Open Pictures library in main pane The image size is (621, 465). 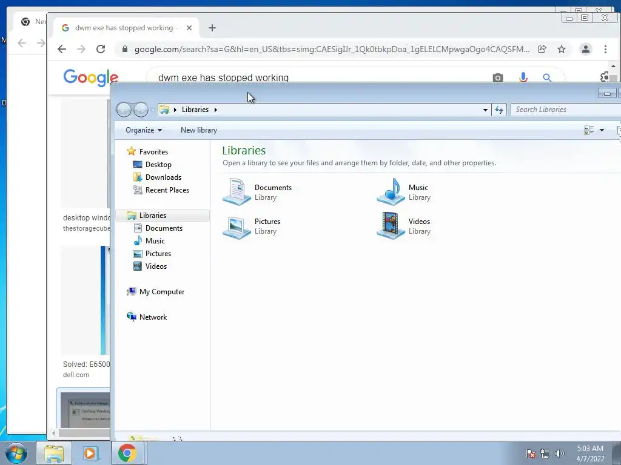252,226
